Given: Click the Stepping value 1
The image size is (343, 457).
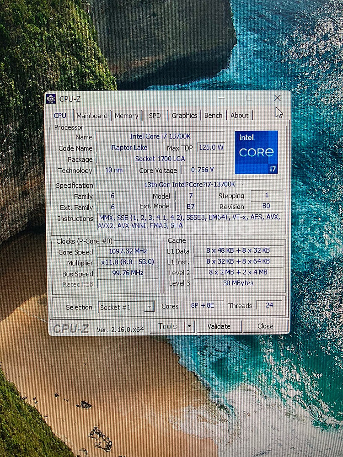Looking at the screenshot, I should (267, 195).
